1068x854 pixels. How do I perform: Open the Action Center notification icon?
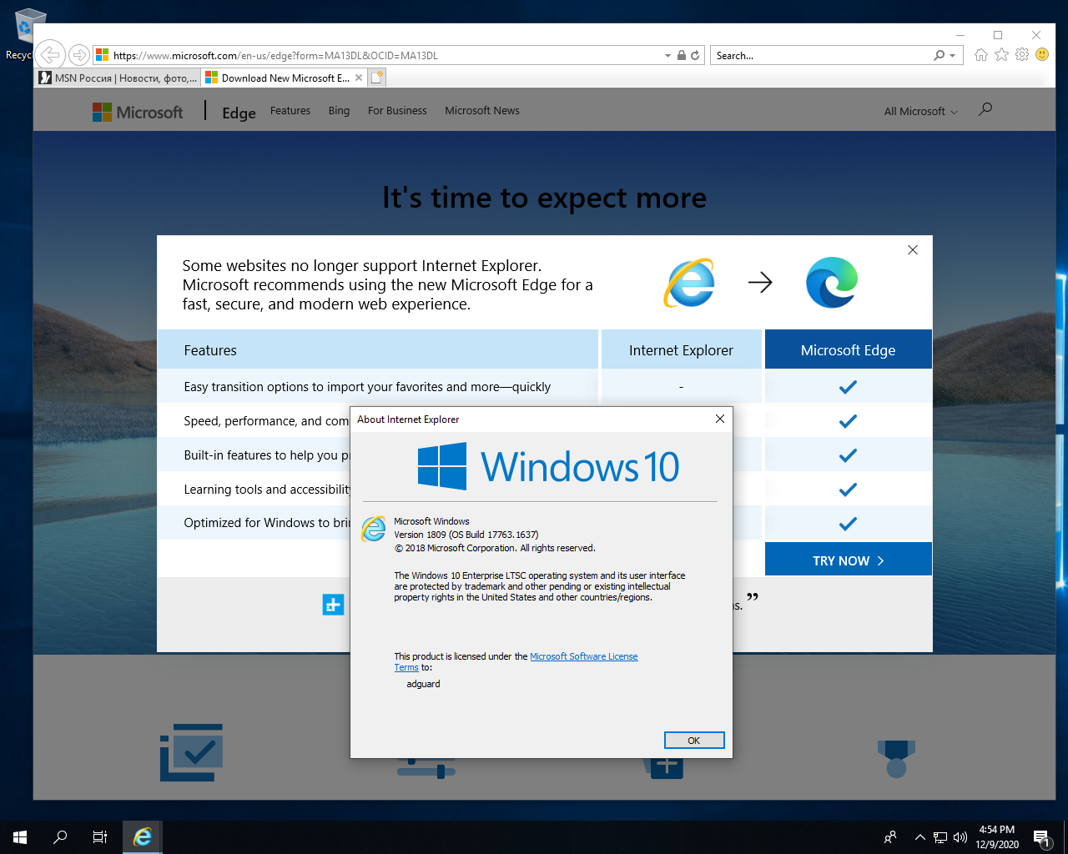tap(1041, 837)
